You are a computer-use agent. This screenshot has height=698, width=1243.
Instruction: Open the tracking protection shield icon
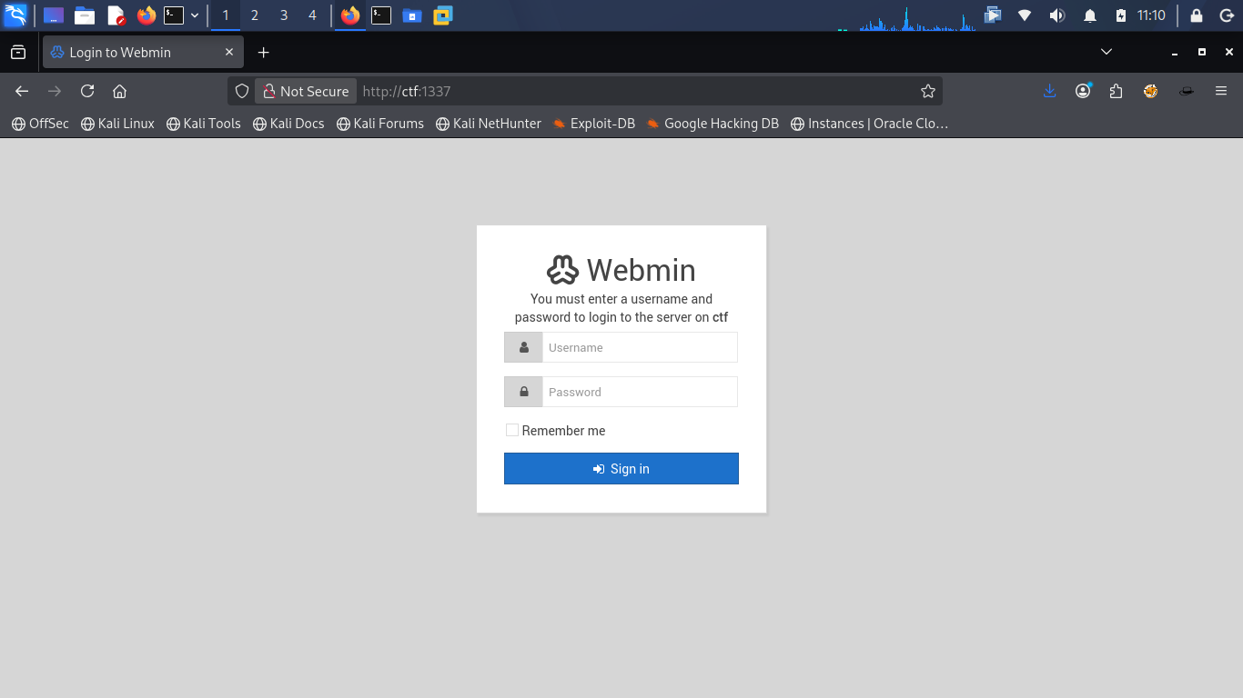242,91
